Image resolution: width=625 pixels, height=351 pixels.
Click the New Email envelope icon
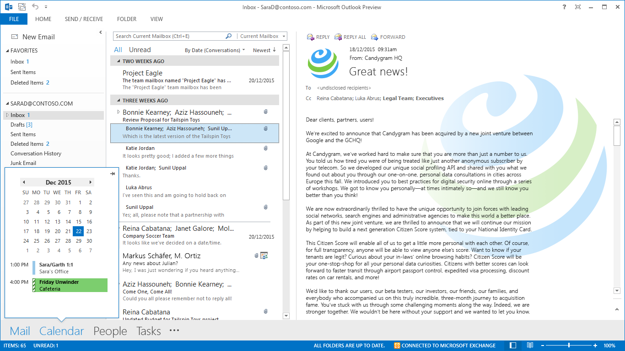(15, 37)
